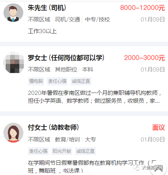Screen dimensions: 168x175
Task: Click 付女士's 责任心强 tag
Action: [38, 151]
